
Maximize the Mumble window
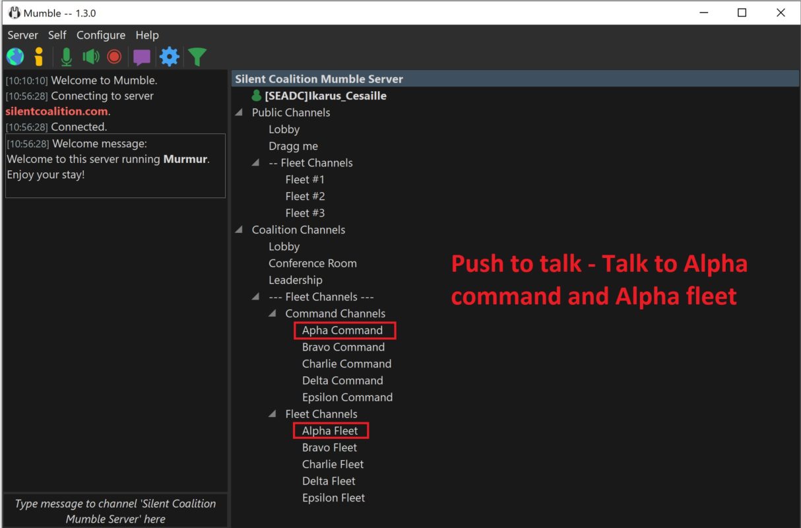pyautogui.click(x=742, y=13)
